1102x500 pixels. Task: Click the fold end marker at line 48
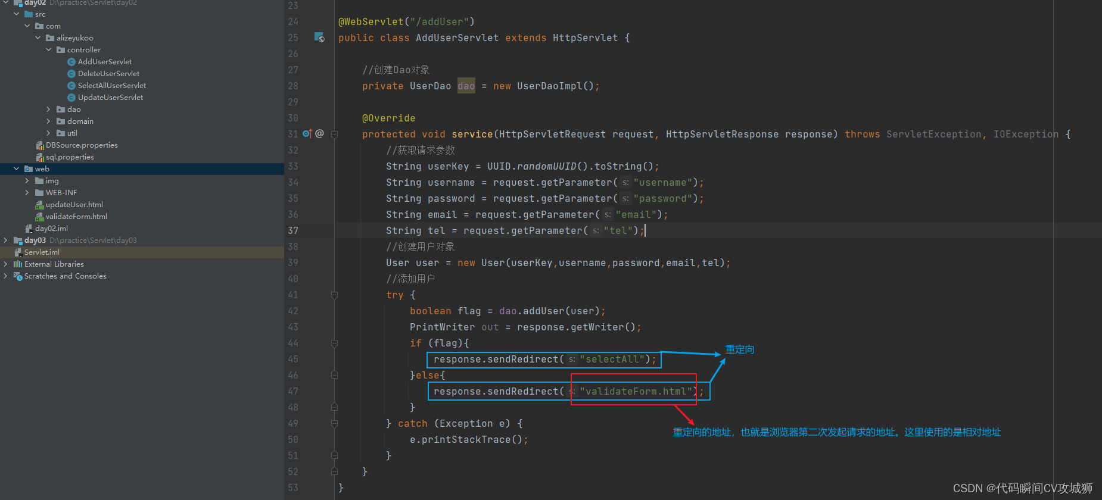[334, 408]
